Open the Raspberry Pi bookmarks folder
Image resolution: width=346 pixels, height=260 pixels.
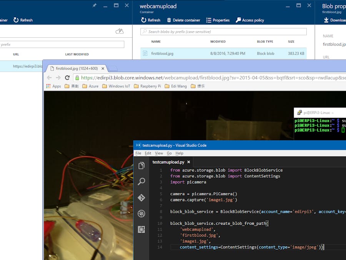(x=148, y=86)
